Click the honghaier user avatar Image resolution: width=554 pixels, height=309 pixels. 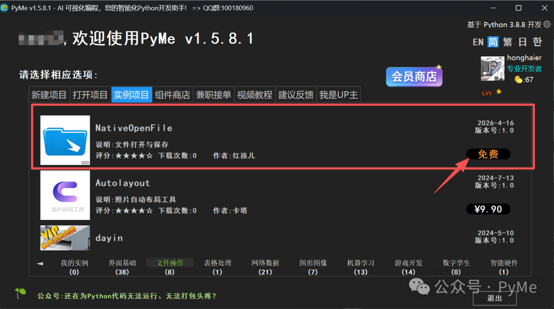pos(492,69)
